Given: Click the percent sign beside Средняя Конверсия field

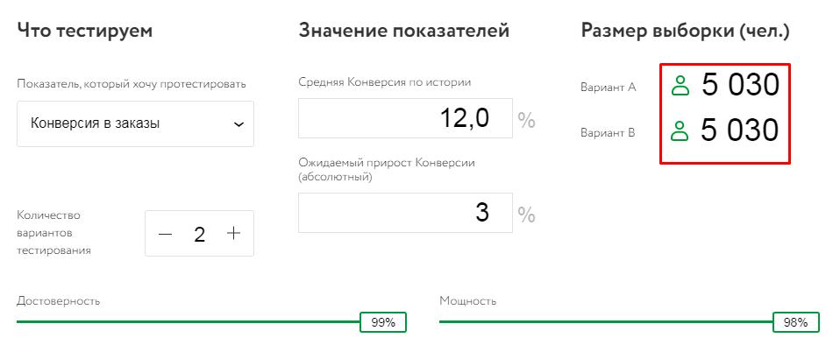Looking at the screenshot, I should [x=526, y=120].
